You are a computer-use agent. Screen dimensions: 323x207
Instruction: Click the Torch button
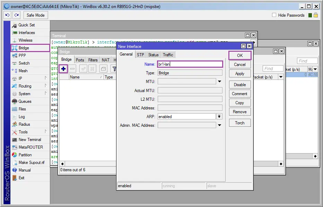click(x=240, y=123)
